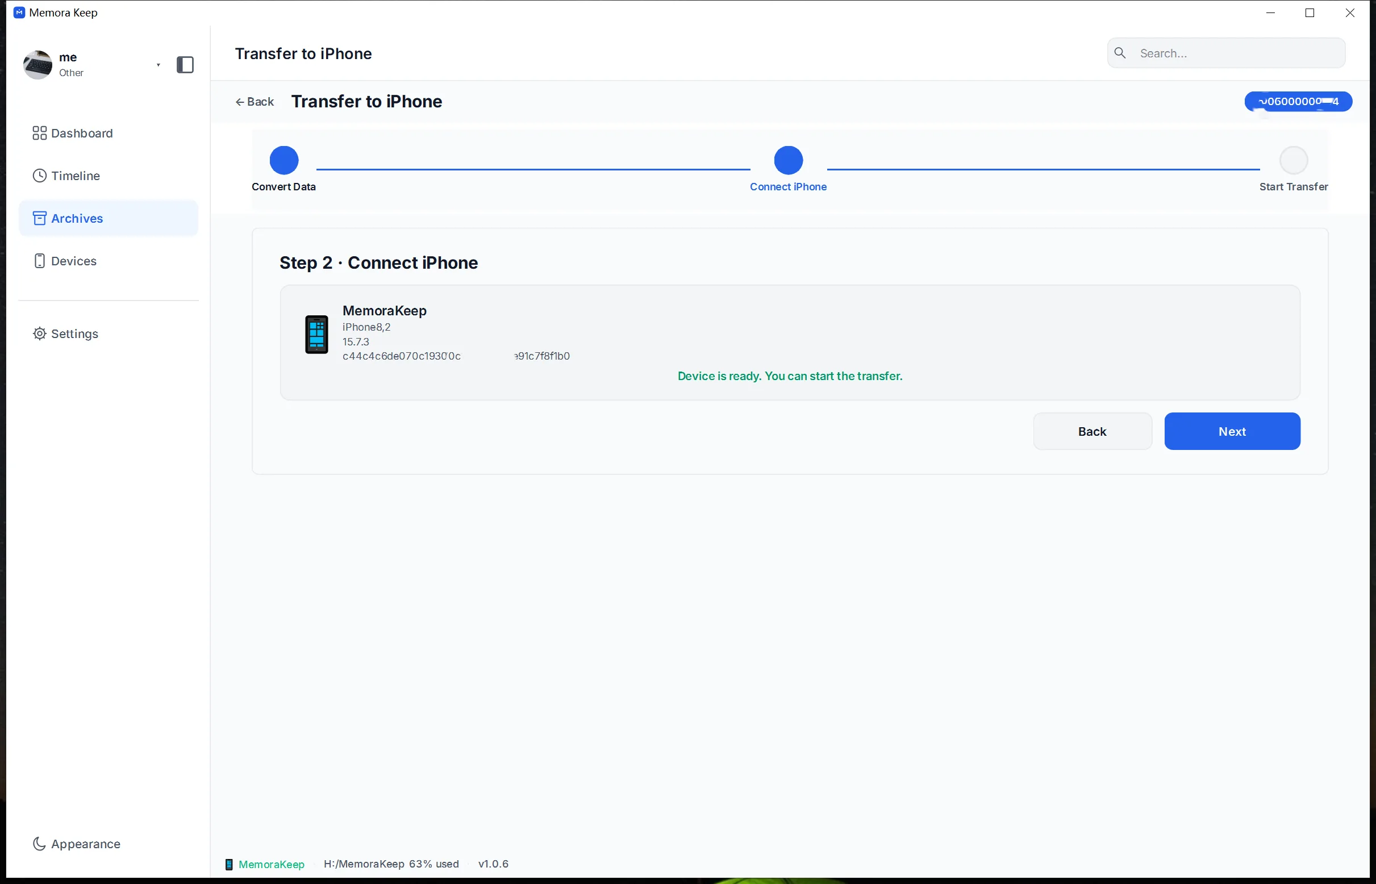Minimize the Memora Keep window
The image size is (1376, 884).
[x=1270, y=12]
